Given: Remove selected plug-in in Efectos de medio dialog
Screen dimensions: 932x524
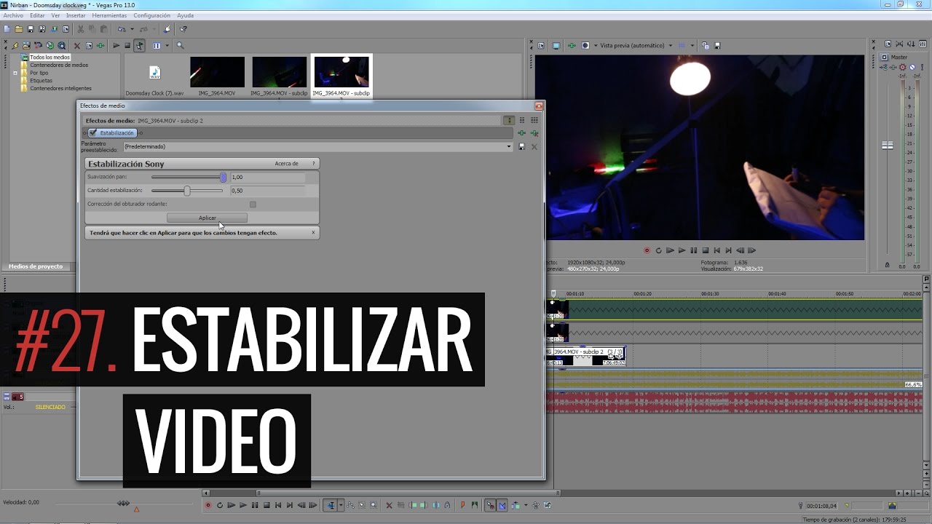Looking at the screenshot, I should click(534, 133).
